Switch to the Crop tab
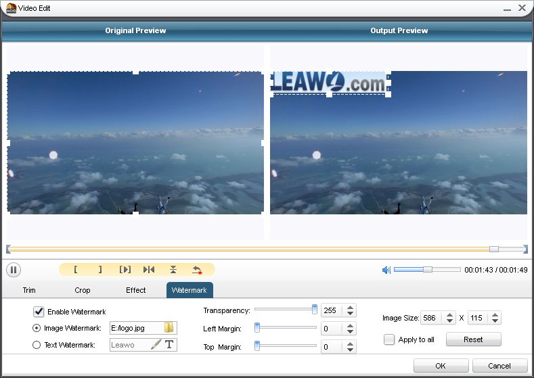The width and height of the screenshot is (534, 378). [83, 290]
